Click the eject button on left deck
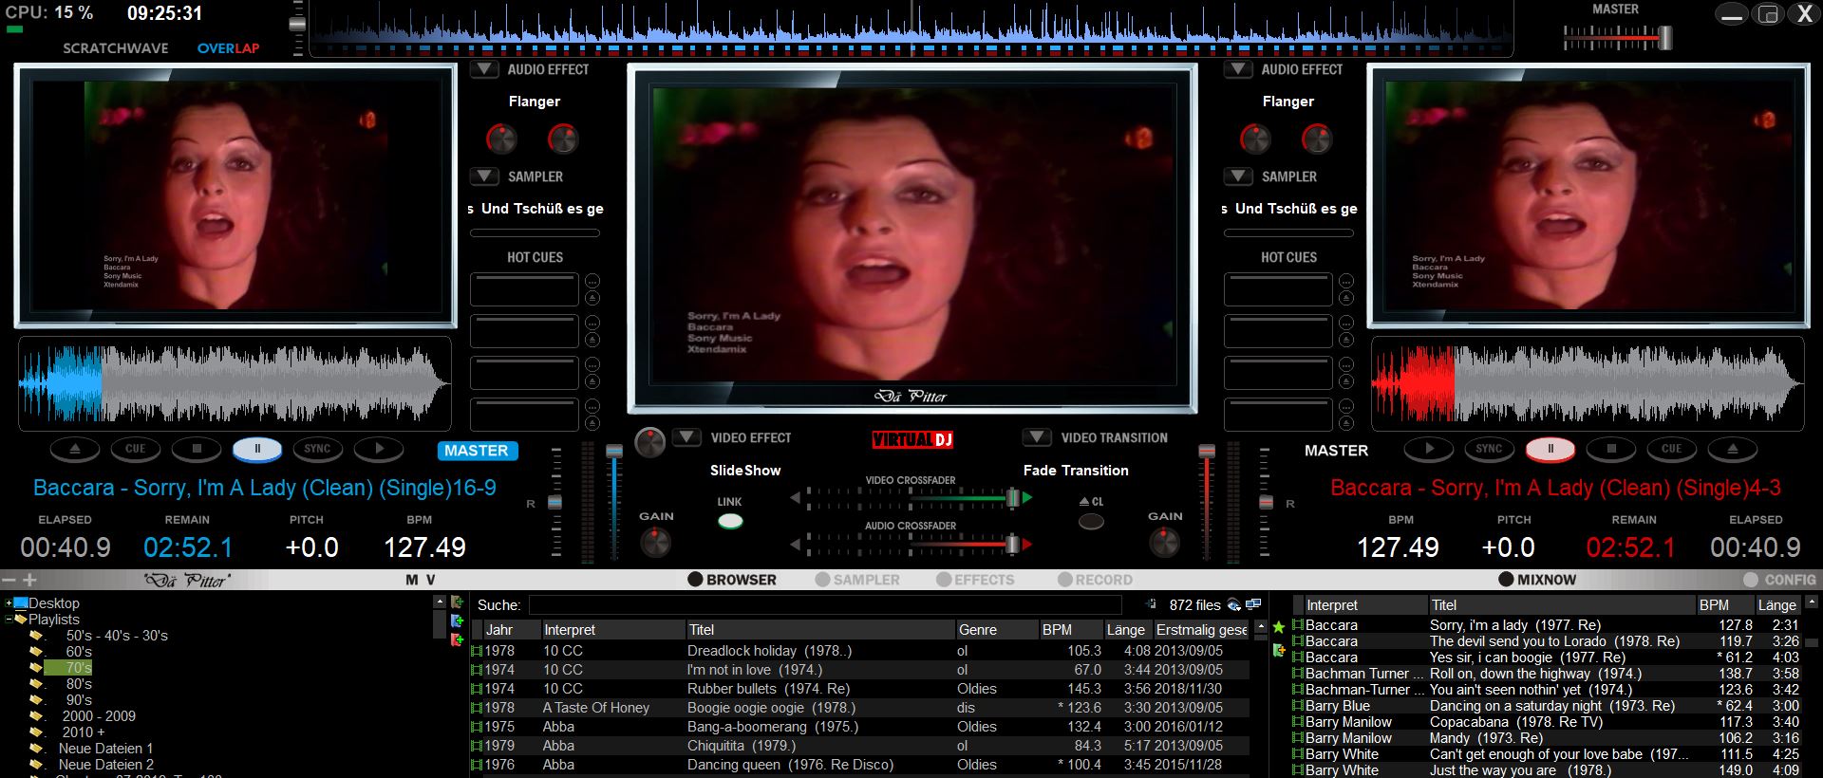The height and width of the screenshot is (778, 1823). tap(75, 449)
